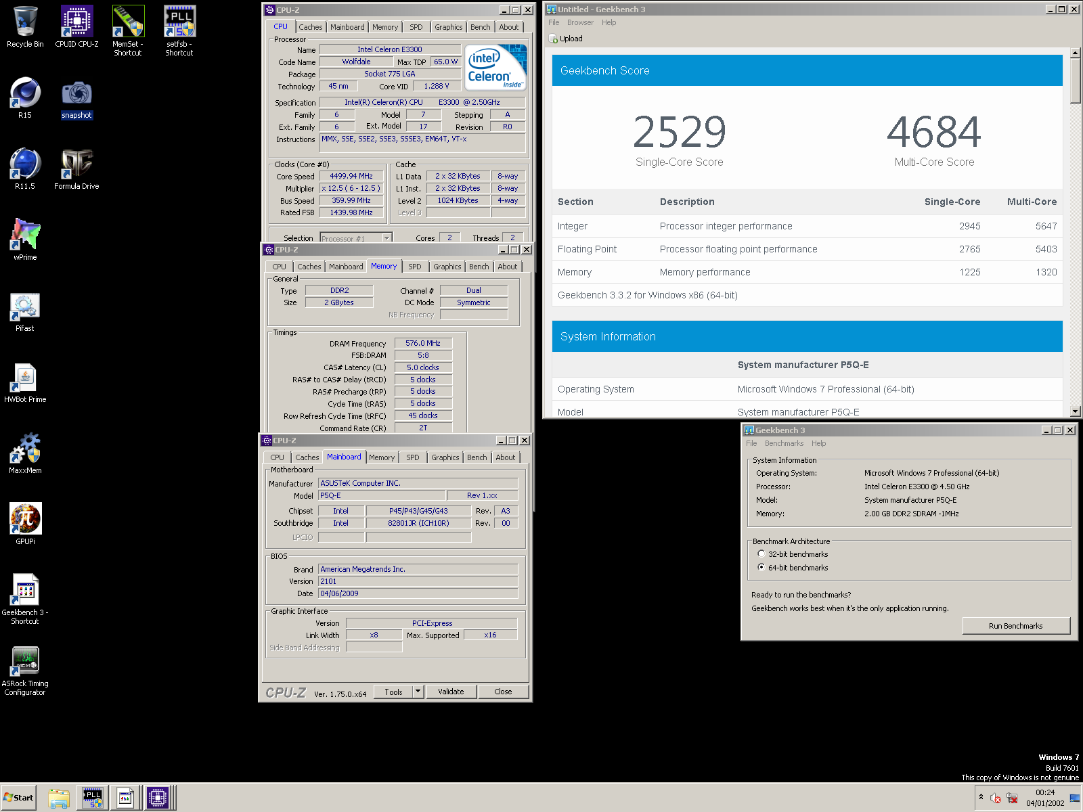Image resolution: width=1083 pixels, height=812 pixels.
Task: Open the HWBot Prime desktop icon
Action: pos(25,382)
